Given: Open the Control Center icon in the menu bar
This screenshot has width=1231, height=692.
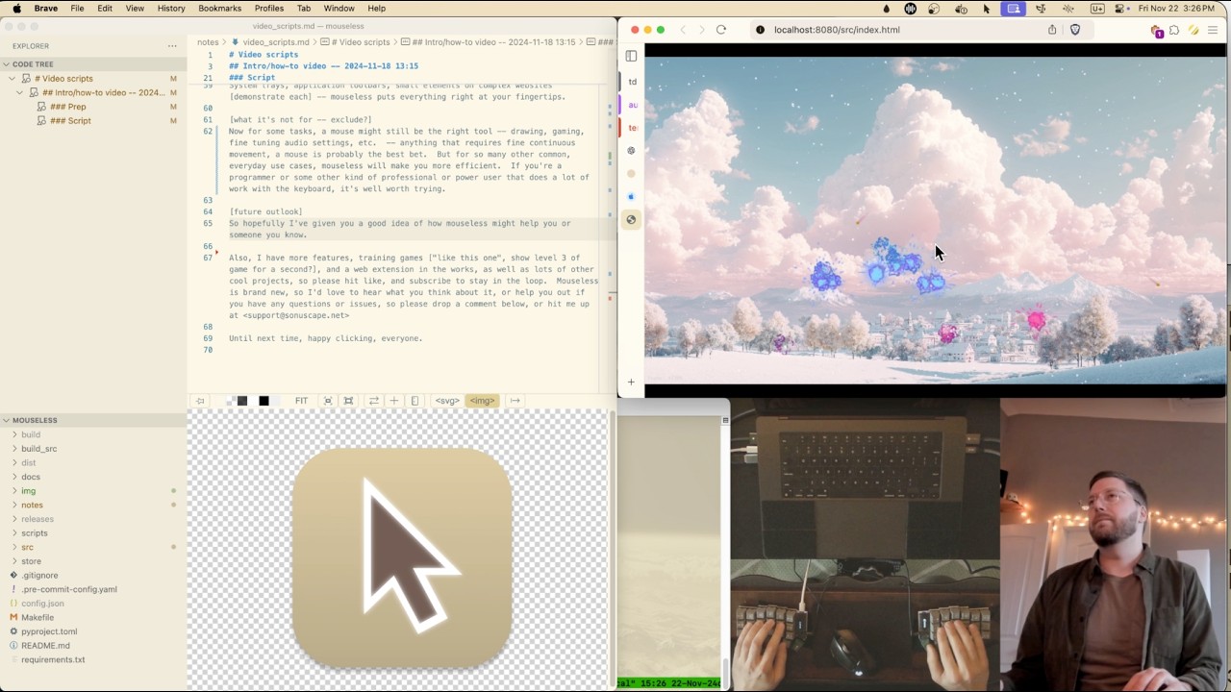Looking at the screenshot, I should point(1120,9).
